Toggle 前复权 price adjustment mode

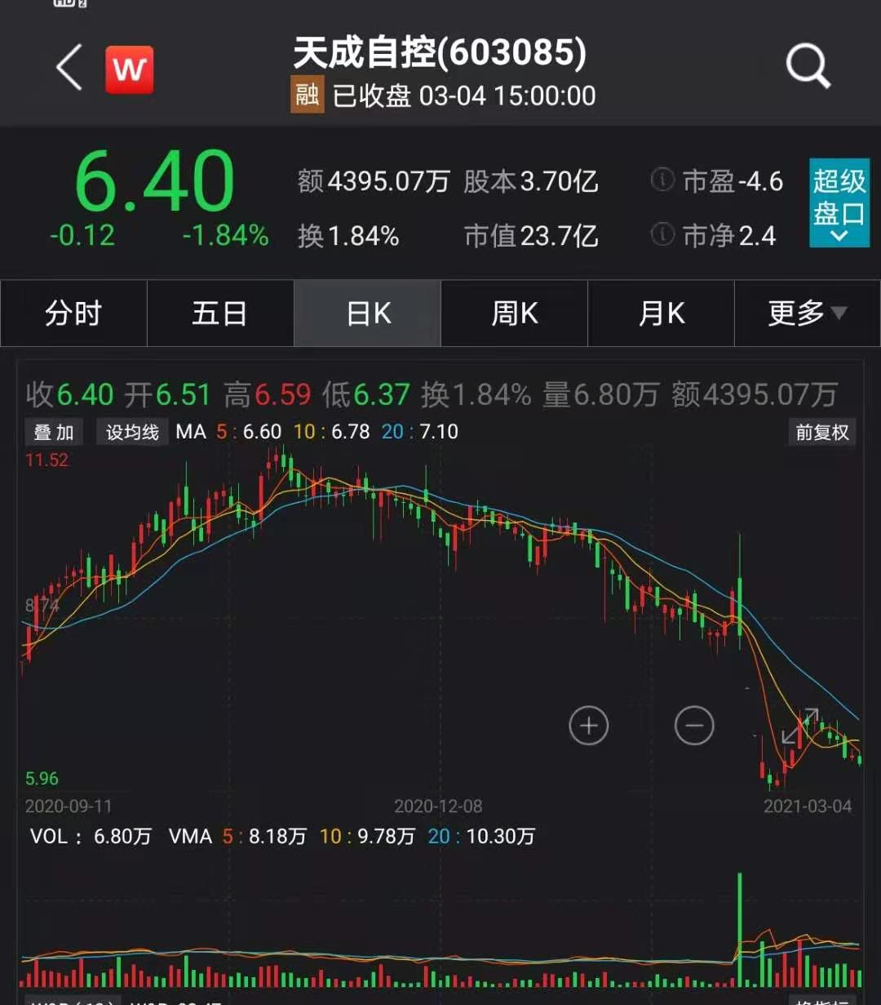click(820, 433)
